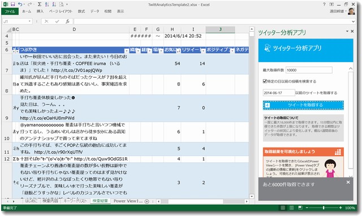362x216 pixels.
Task: Click the Save icon in quick access toolbar
Action: pyautogui.click(x=12, y=4)
